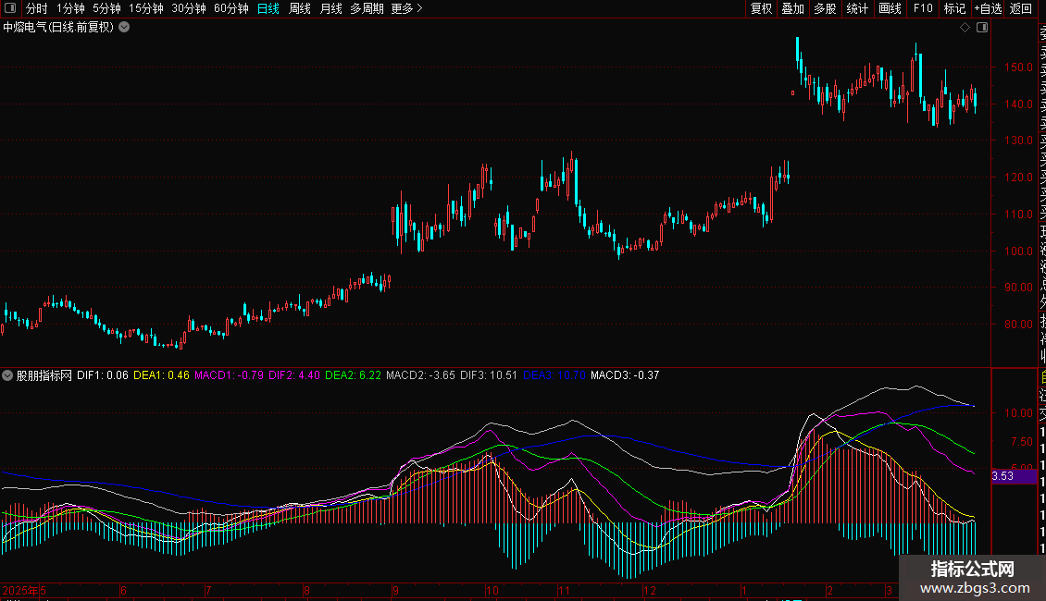Click the 标记 mark button

tap(954, 8)
